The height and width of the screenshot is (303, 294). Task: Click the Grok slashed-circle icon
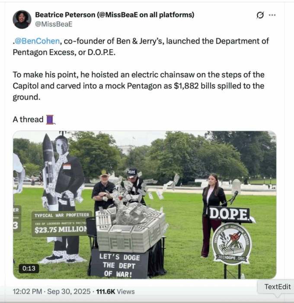[260, 15]
